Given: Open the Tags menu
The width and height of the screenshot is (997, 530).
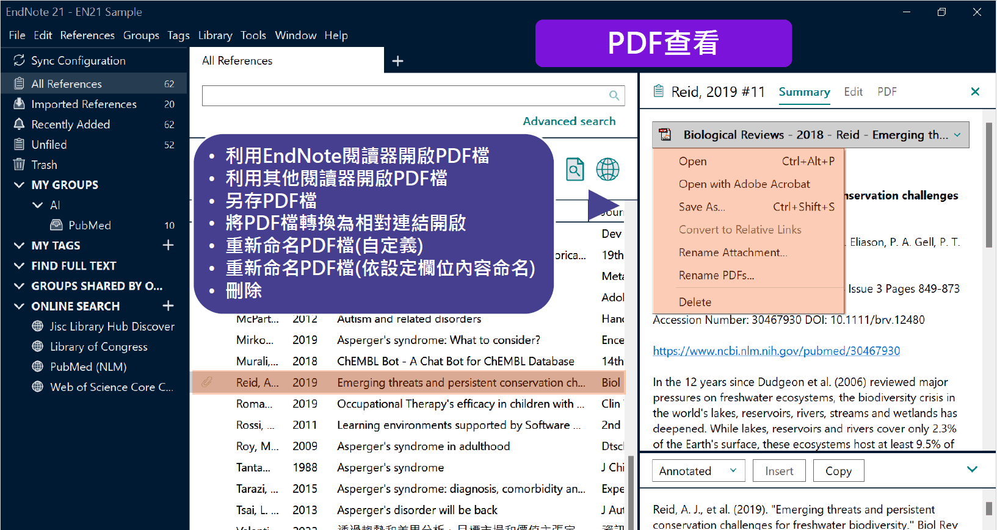Looking at the screenshot, I should click(x=178, y=35).
